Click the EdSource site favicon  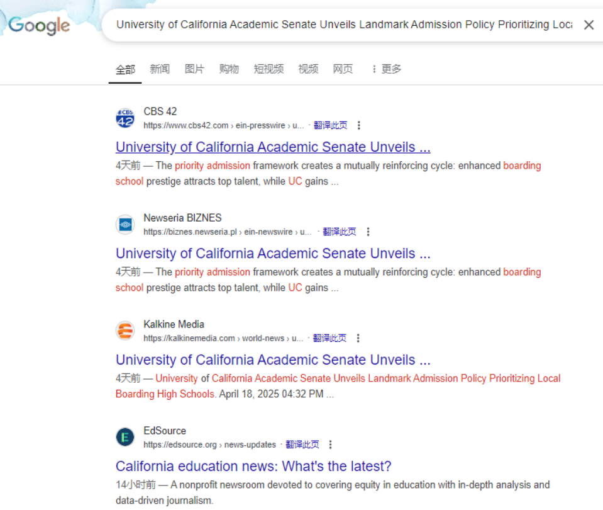125,438
